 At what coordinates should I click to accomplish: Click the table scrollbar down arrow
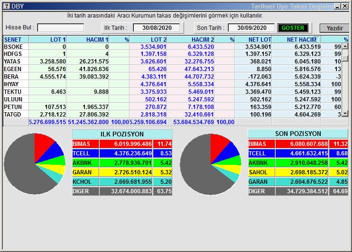coord(345,114)
